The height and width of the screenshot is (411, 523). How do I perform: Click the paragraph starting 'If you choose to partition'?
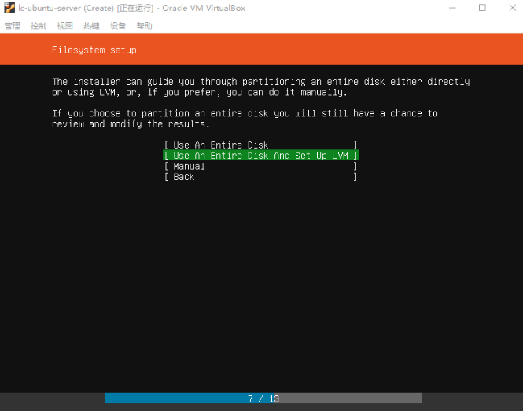click(x=245, y=119)
